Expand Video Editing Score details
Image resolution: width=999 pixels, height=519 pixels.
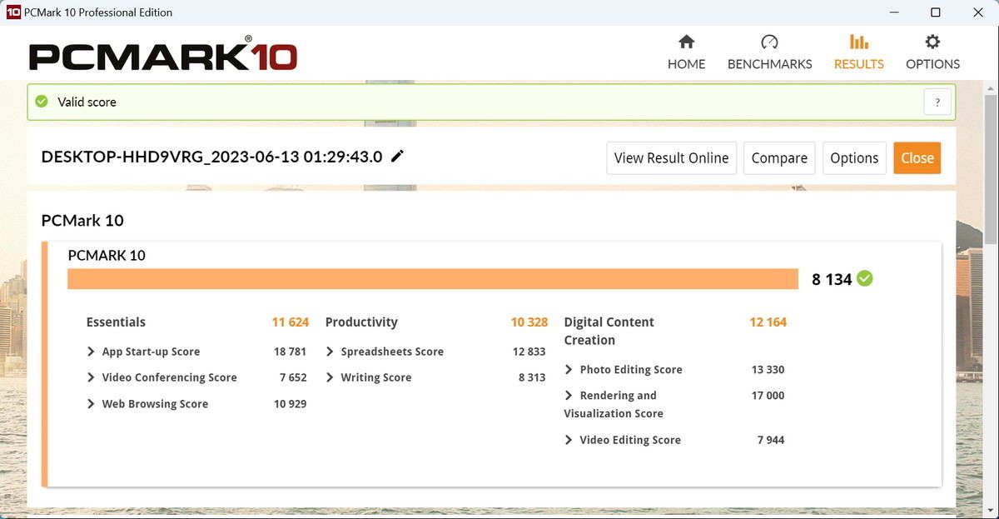(569, 440)
